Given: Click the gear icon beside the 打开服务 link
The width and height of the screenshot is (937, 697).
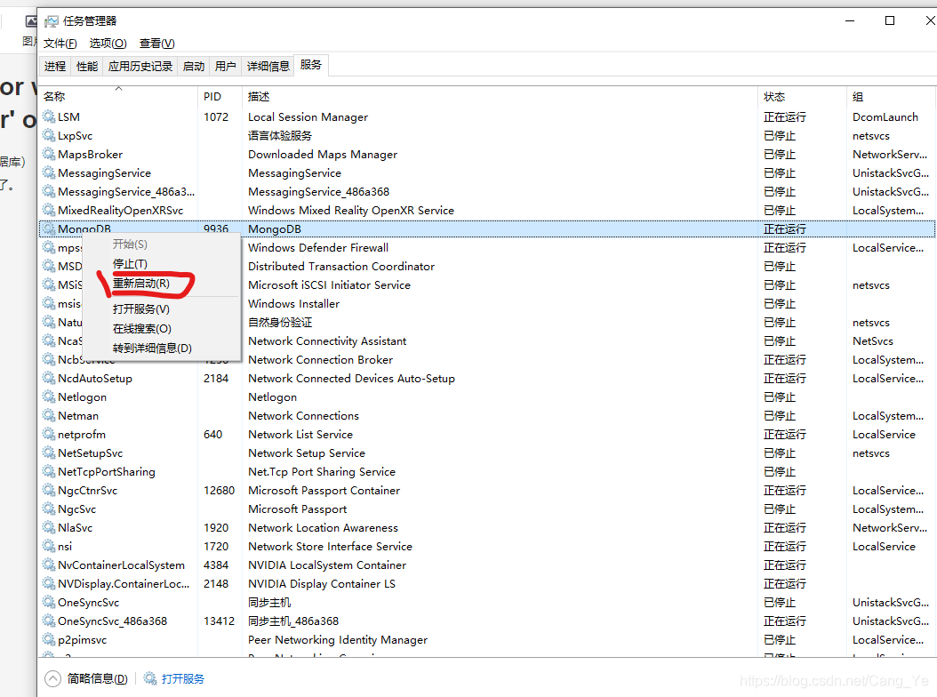Looking at the screenshot, I should tap(151, 677).
